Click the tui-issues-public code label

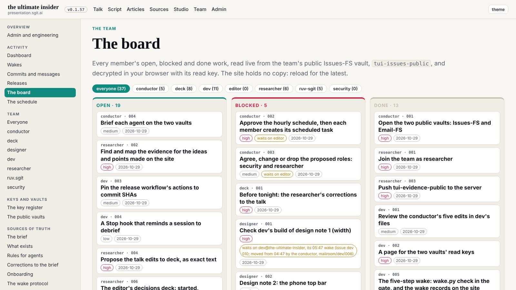tap(401, 63)
